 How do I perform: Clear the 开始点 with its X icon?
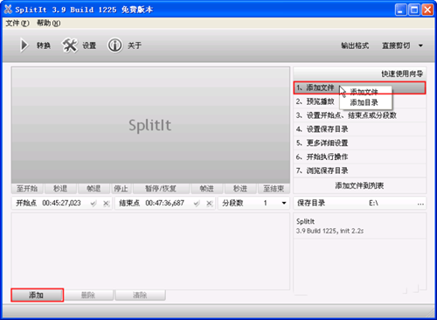point(107,203)
